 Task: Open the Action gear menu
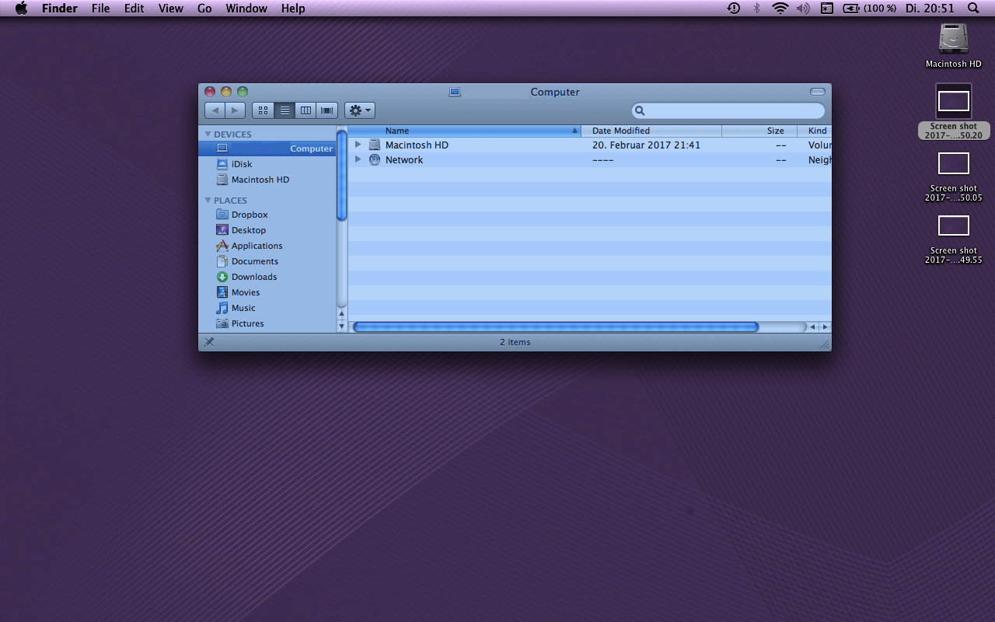pos(359,110)
